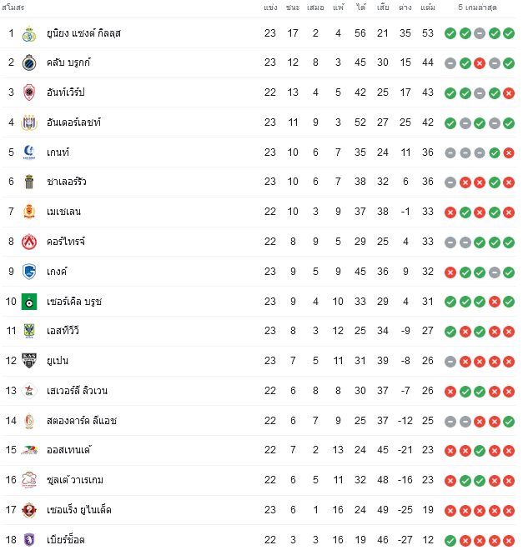
Task: Click the green Cercle Brugge square logo
Action: pos(29,302)
